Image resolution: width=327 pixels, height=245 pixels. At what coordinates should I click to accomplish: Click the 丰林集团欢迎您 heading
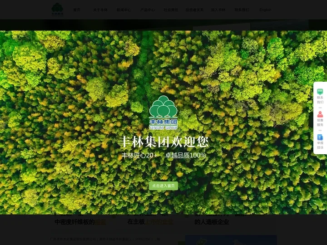[x=163, y=142]
